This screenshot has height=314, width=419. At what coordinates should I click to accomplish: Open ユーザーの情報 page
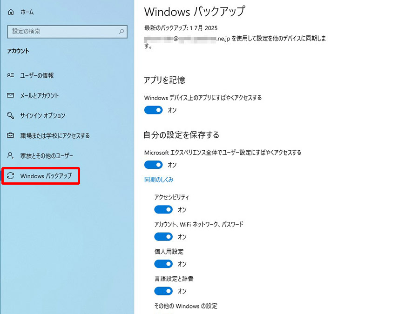tap(37, 75)
